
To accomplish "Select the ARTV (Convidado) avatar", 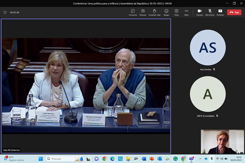I will (208, 94).
